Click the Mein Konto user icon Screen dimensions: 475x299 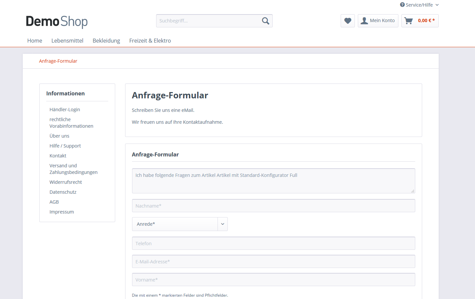pos(364,21)
